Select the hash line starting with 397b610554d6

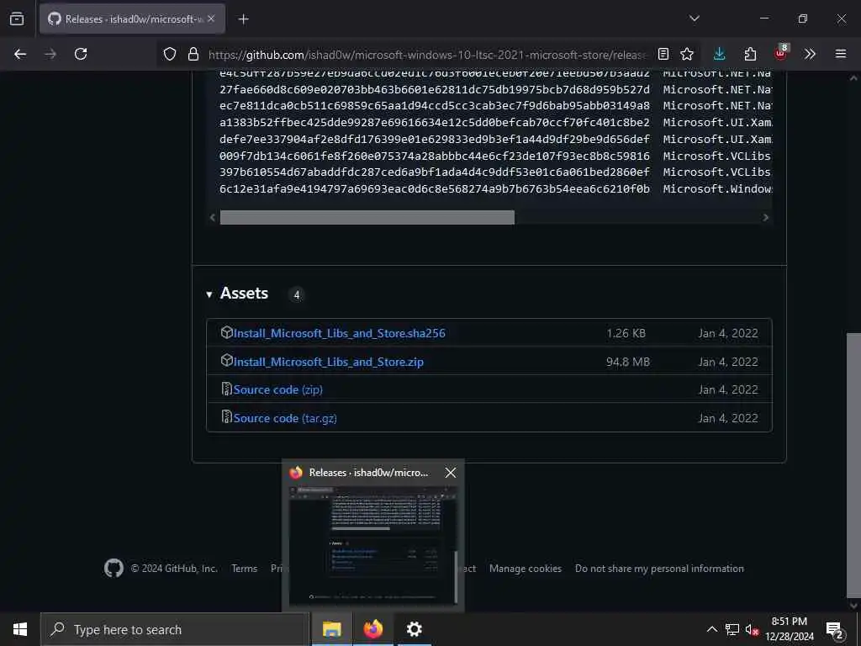(x=435, y=172)
